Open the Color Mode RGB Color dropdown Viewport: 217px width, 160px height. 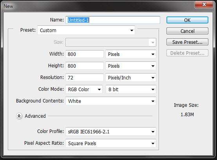pyautogui.click(x=84, y=90)
